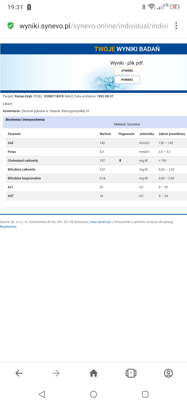Tap the battery indicator in status bar
The height and width of the screenshot is (405, 187).
click(x=175, y=7)
